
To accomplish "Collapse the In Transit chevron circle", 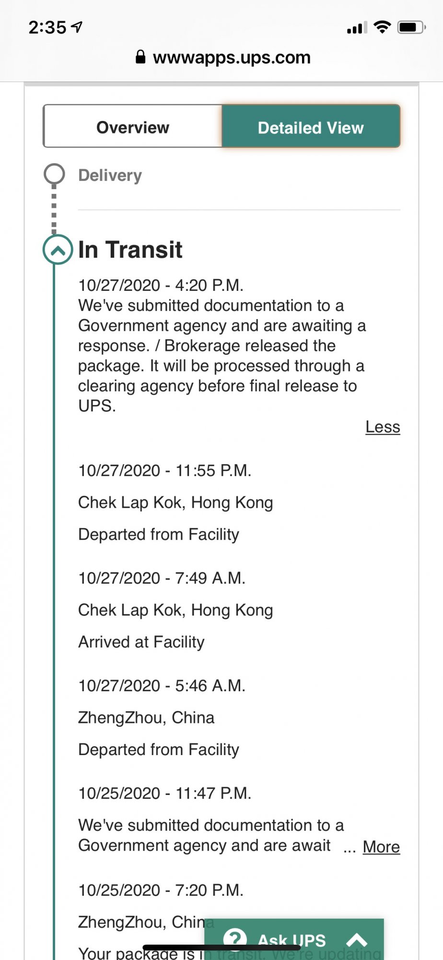I will (x=58, y=250).
